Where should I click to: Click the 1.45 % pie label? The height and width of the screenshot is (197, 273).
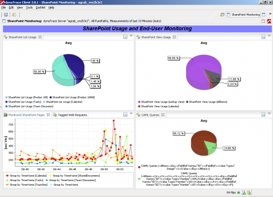click(95, 81)
